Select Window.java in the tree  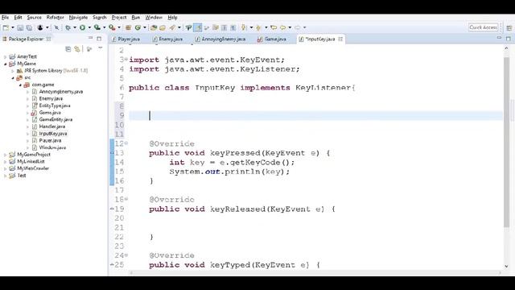point(52,147)
